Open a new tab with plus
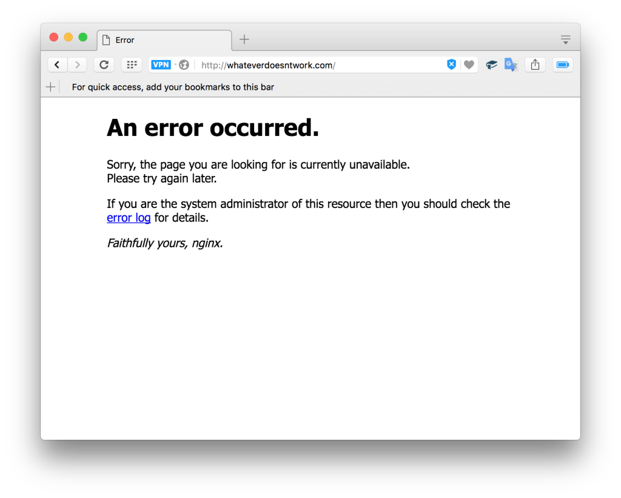 click(x=244, y=39)
